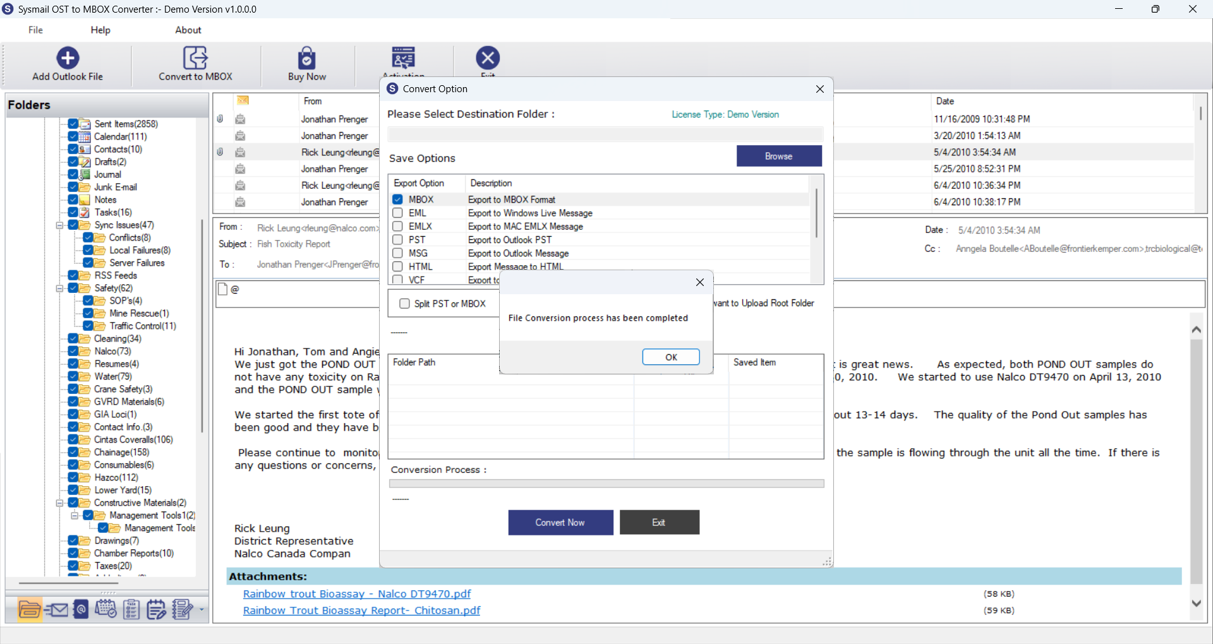
Task: Click the Conversion Process progress bar
Action: [606, 484]
